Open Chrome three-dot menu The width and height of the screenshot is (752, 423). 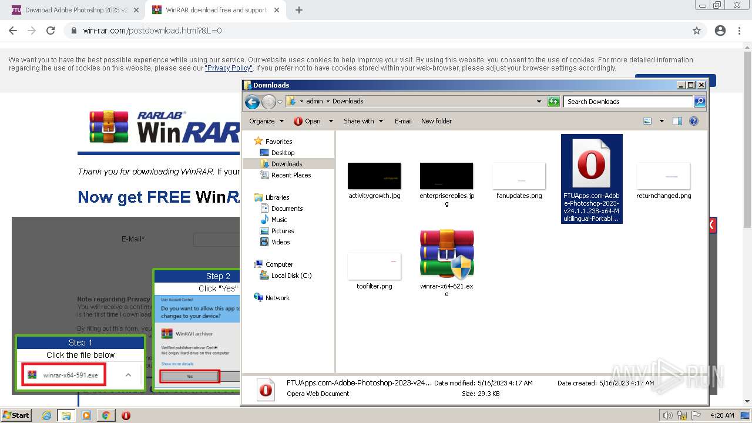coord(739,31)
